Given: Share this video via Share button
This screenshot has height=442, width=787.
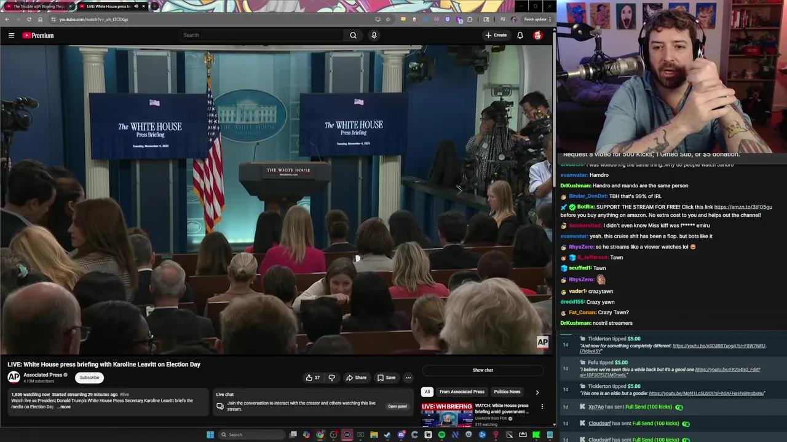Looking at the screenshot, I should 356,378.
